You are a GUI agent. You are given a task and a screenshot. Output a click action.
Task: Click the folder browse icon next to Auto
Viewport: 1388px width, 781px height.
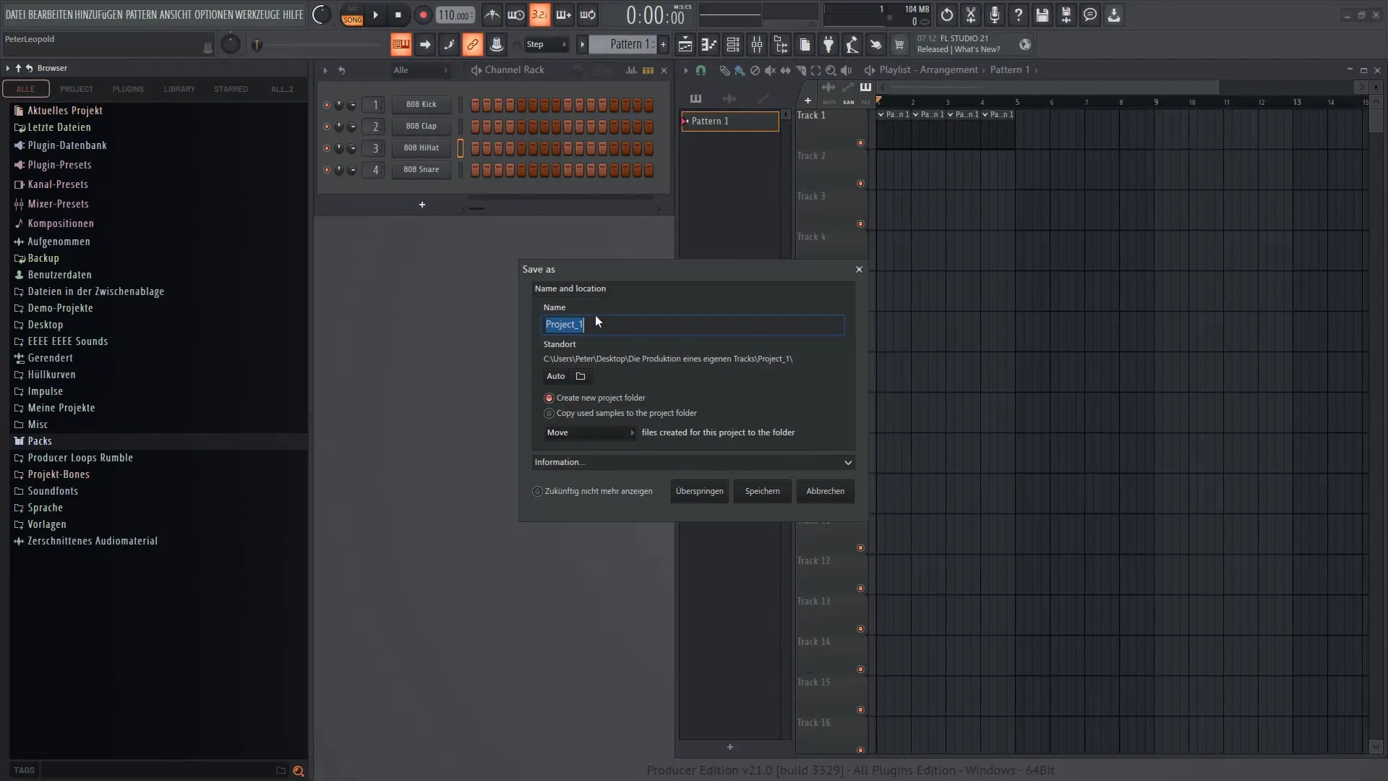[x=581, y=376]
